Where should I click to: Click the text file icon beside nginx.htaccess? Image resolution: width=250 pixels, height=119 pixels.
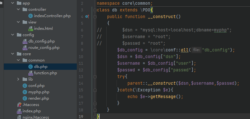coord(19,117)
